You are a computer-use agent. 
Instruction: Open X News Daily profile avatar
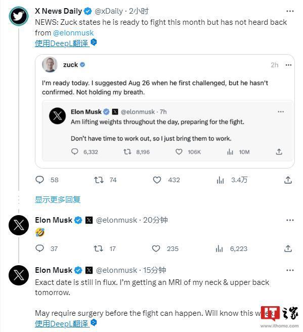click(19, 16)
